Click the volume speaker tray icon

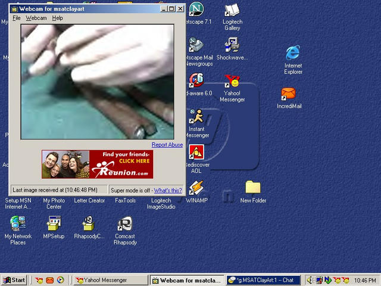click(x=310, y=280)
